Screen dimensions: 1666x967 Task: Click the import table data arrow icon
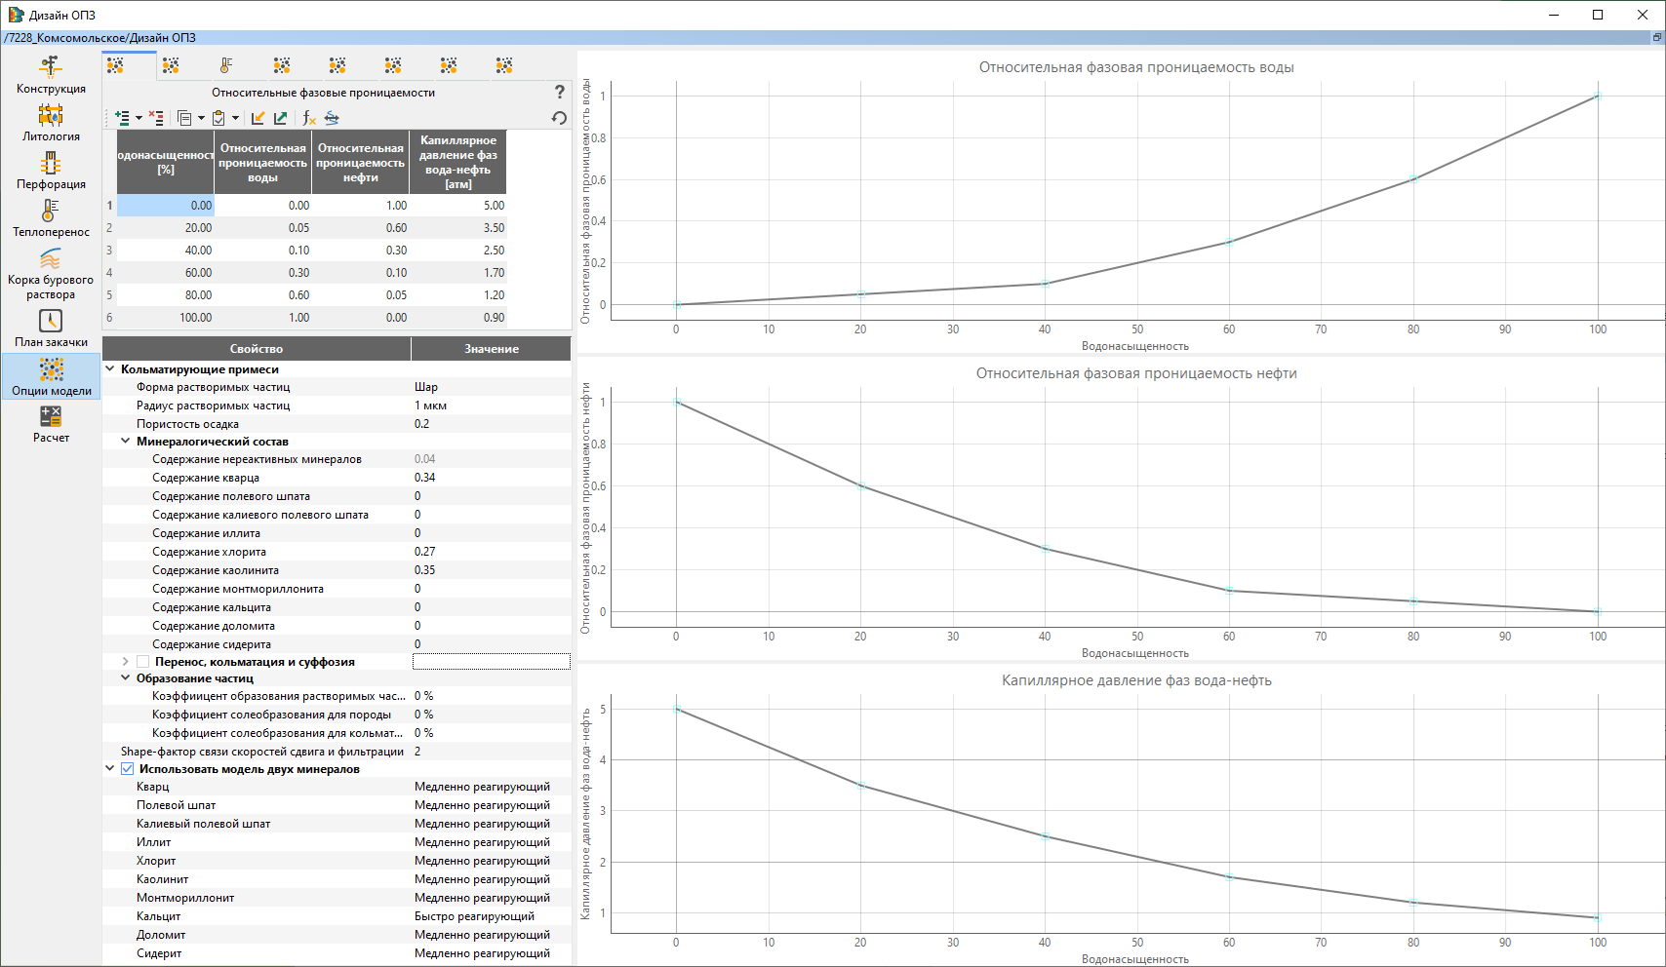coord(258,118)
